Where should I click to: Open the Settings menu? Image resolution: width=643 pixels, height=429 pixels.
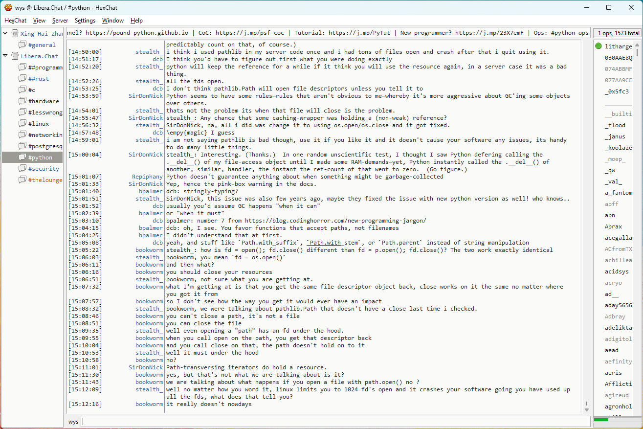(x=85, y=21)
